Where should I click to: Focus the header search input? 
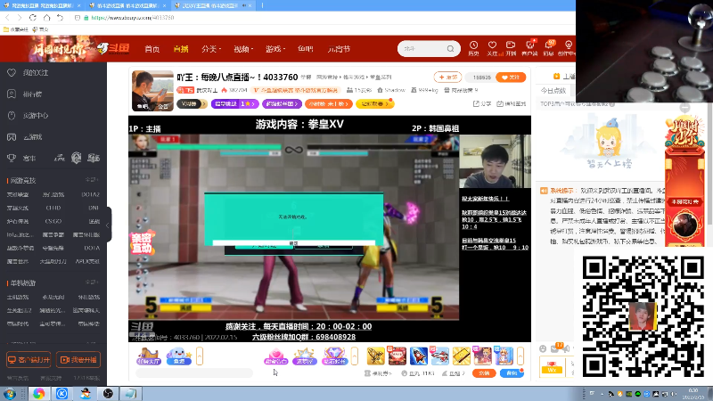pos(422,49)
